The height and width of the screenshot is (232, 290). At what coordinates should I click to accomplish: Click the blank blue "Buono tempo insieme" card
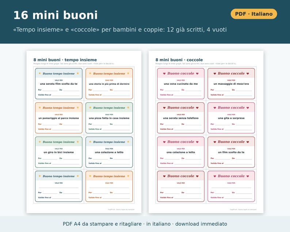[59, 186]
